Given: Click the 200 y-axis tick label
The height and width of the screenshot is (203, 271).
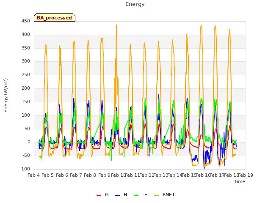Looking at the screenshot, I should click(x=26, y=88).
